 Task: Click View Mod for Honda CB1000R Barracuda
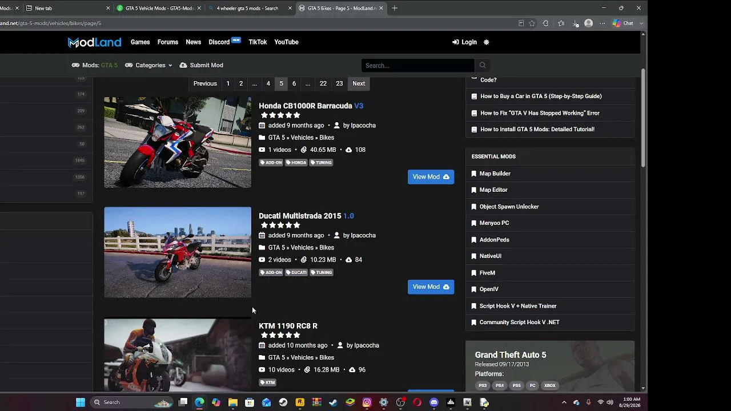pos(431,177)
